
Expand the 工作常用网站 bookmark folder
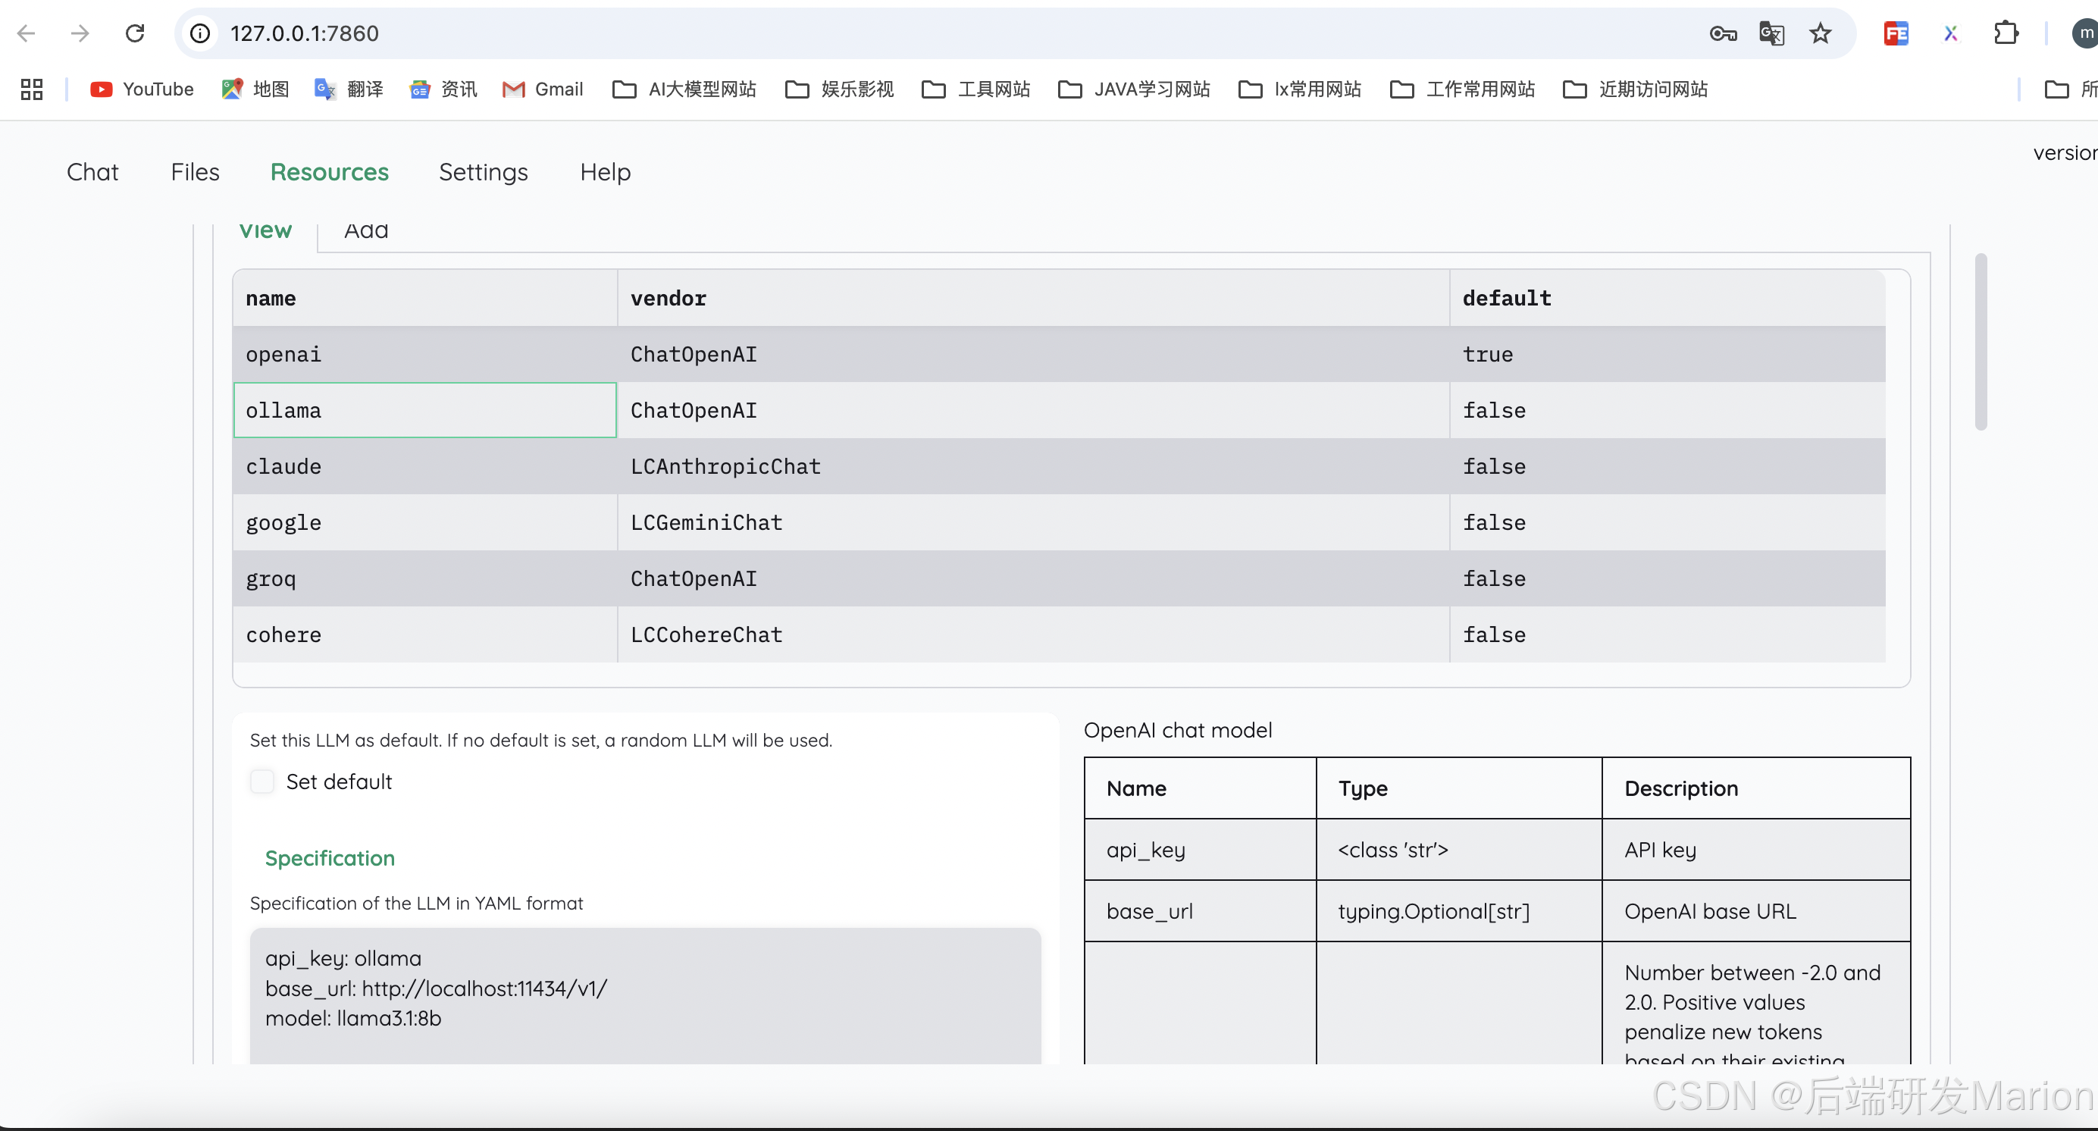[1463, 89]
